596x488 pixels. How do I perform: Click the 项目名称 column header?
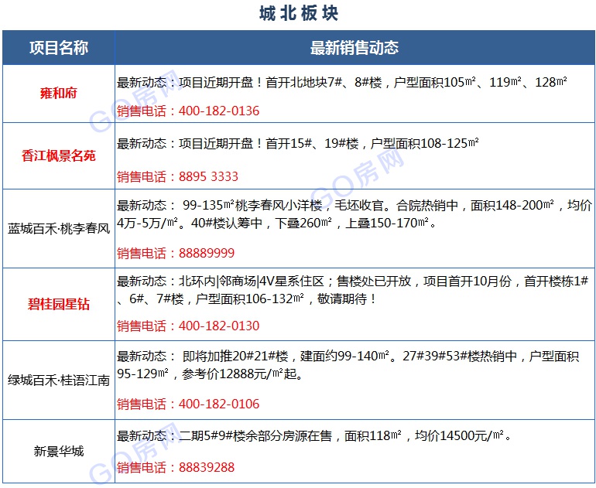coord(59,48)
